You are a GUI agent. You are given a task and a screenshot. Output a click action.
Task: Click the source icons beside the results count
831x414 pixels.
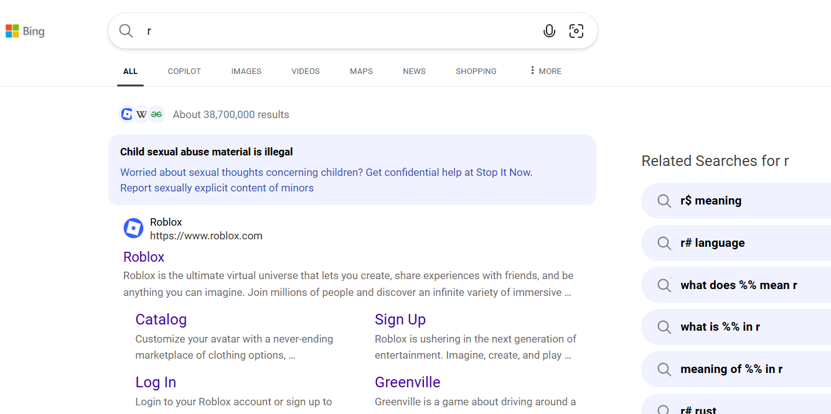click(142, 114)
